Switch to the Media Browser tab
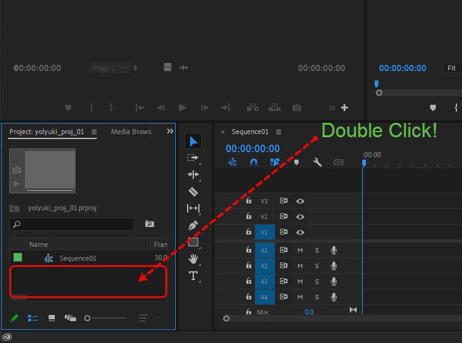 point(131,132)
